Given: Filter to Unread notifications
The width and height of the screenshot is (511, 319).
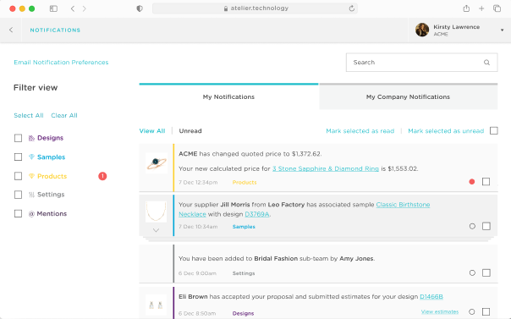Looking at the screenshot, I should point(190,131).
